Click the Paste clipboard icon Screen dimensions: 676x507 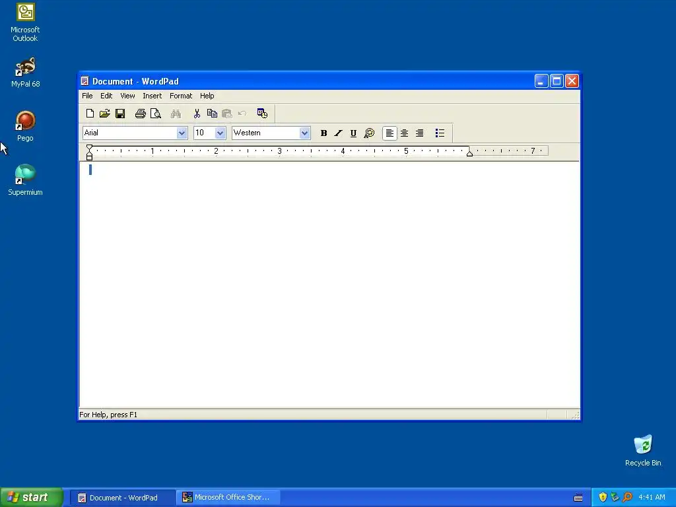click(227, 114)
